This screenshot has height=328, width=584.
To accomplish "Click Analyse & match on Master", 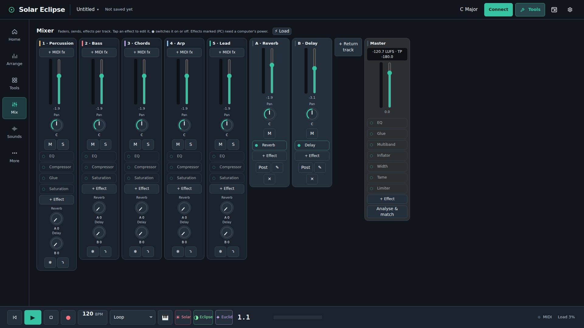I will tap(387, 212).
